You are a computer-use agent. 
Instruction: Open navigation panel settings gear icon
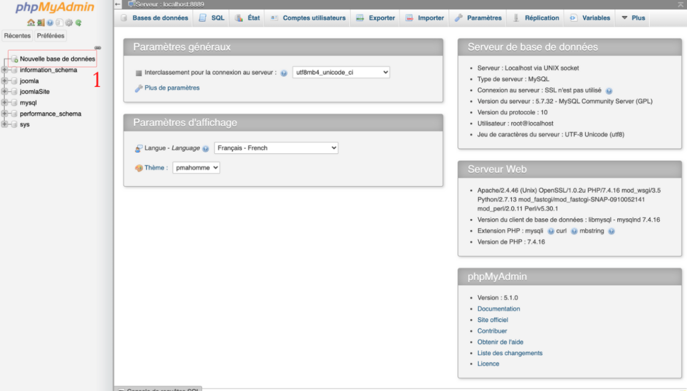tap(69, 22)
